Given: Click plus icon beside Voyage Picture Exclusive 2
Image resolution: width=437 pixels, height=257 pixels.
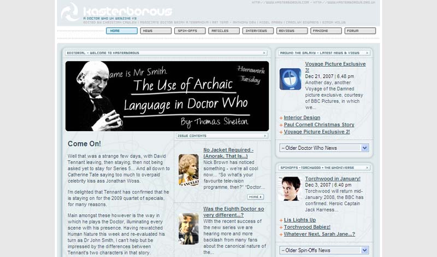Looking at the screenshot, I should (281, 132).
